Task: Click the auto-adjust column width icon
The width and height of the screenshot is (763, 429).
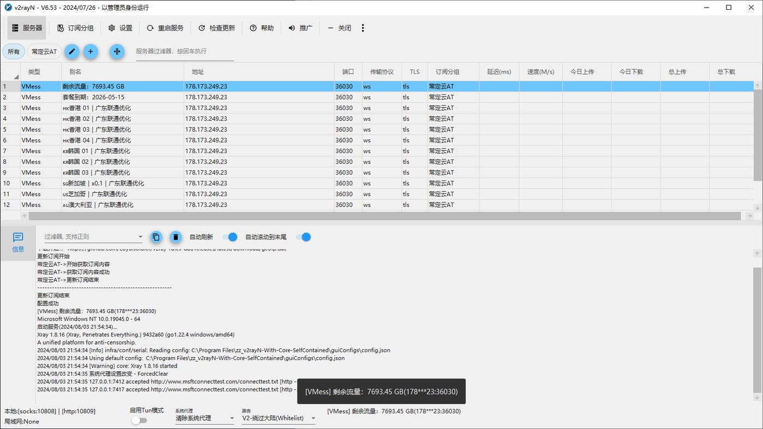Action: coord(117,51)
